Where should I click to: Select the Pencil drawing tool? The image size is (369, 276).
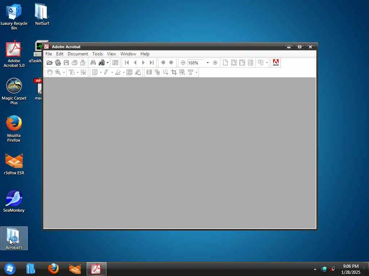pos(106,72)
